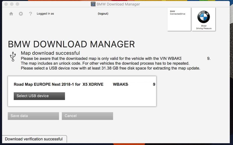Screen dimensions: 233x145
Task: Click the Sheer Driving Pleasure caption
Action: 204,27
